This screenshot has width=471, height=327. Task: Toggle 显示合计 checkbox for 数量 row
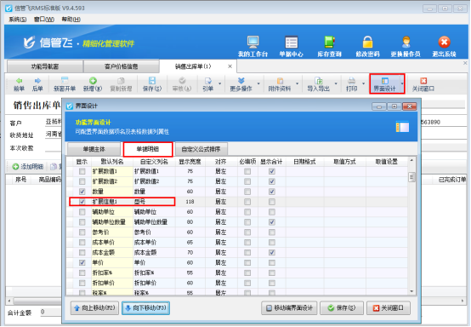coord(272,192)
